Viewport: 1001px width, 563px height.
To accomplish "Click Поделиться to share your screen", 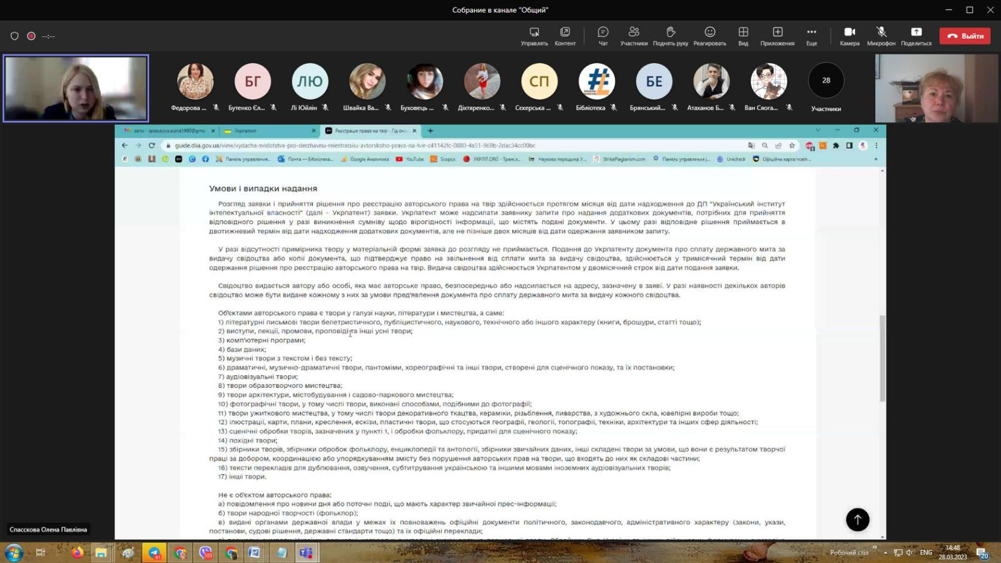I will [x=917, y=36].
